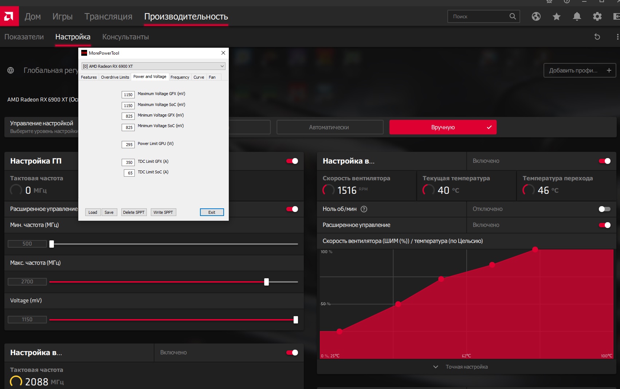Image resolution: width=620 pixels, height=389 pixels.
Task: Select the Настройка subtab
Action: [73, 37]
